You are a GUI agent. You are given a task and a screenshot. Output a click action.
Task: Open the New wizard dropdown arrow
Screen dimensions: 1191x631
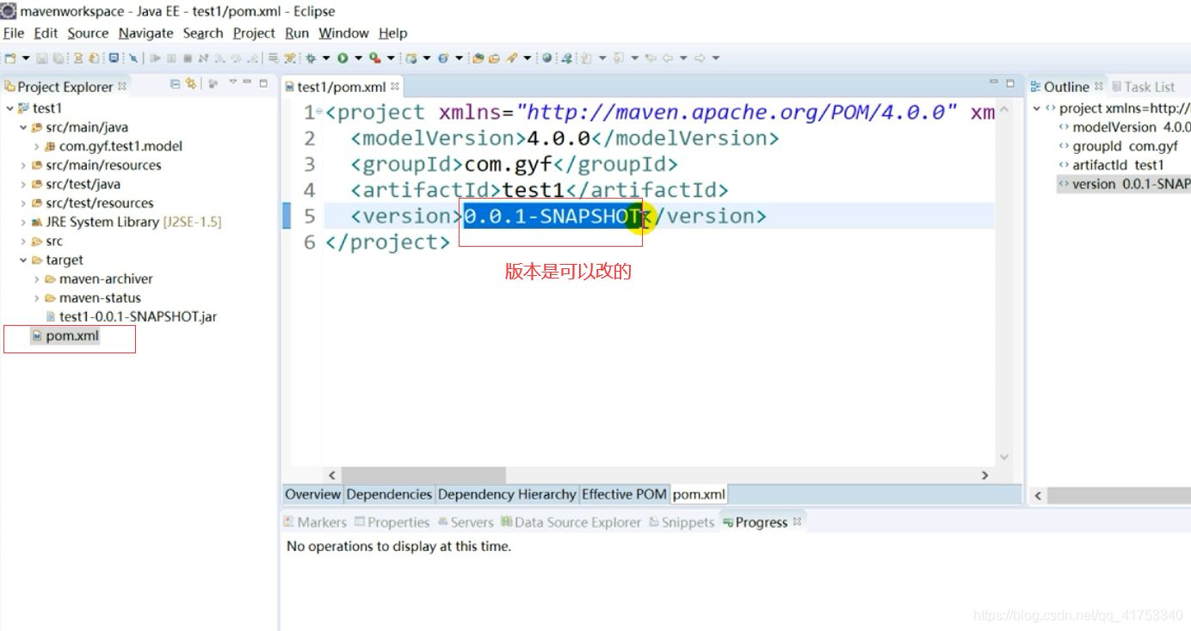click(x=26, y=58)
